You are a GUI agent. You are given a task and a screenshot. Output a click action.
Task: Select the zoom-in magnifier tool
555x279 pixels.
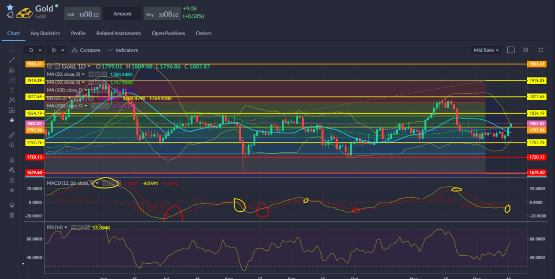click(12, 145)
